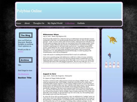This screenshot has height=102, width=137.
Task: Open the Home navigation link
Action: click(19, 23)
